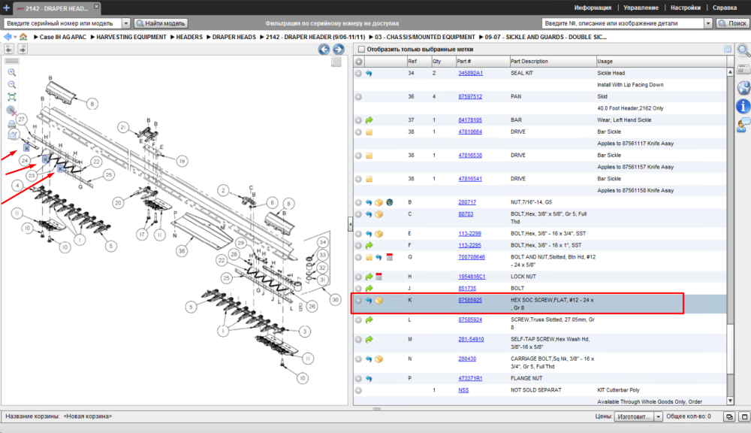
Task: Fit the diagram to window
Action: 12,97
